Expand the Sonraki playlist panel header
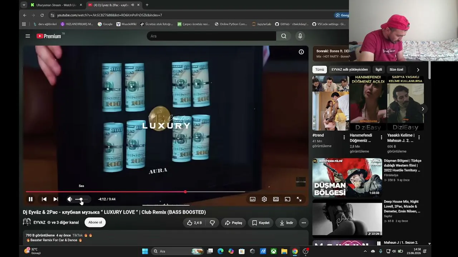 click(331, 54)
